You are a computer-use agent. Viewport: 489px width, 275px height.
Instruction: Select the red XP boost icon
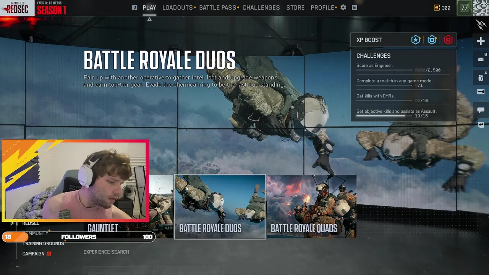(448, 40)
